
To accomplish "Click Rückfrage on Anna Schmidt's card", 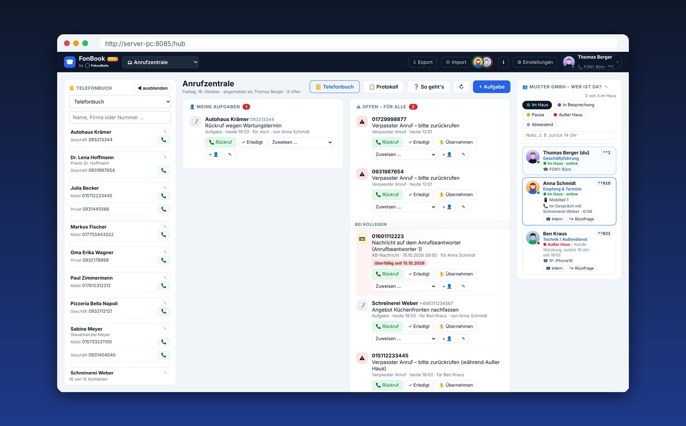I will click(x=582, y=219).
